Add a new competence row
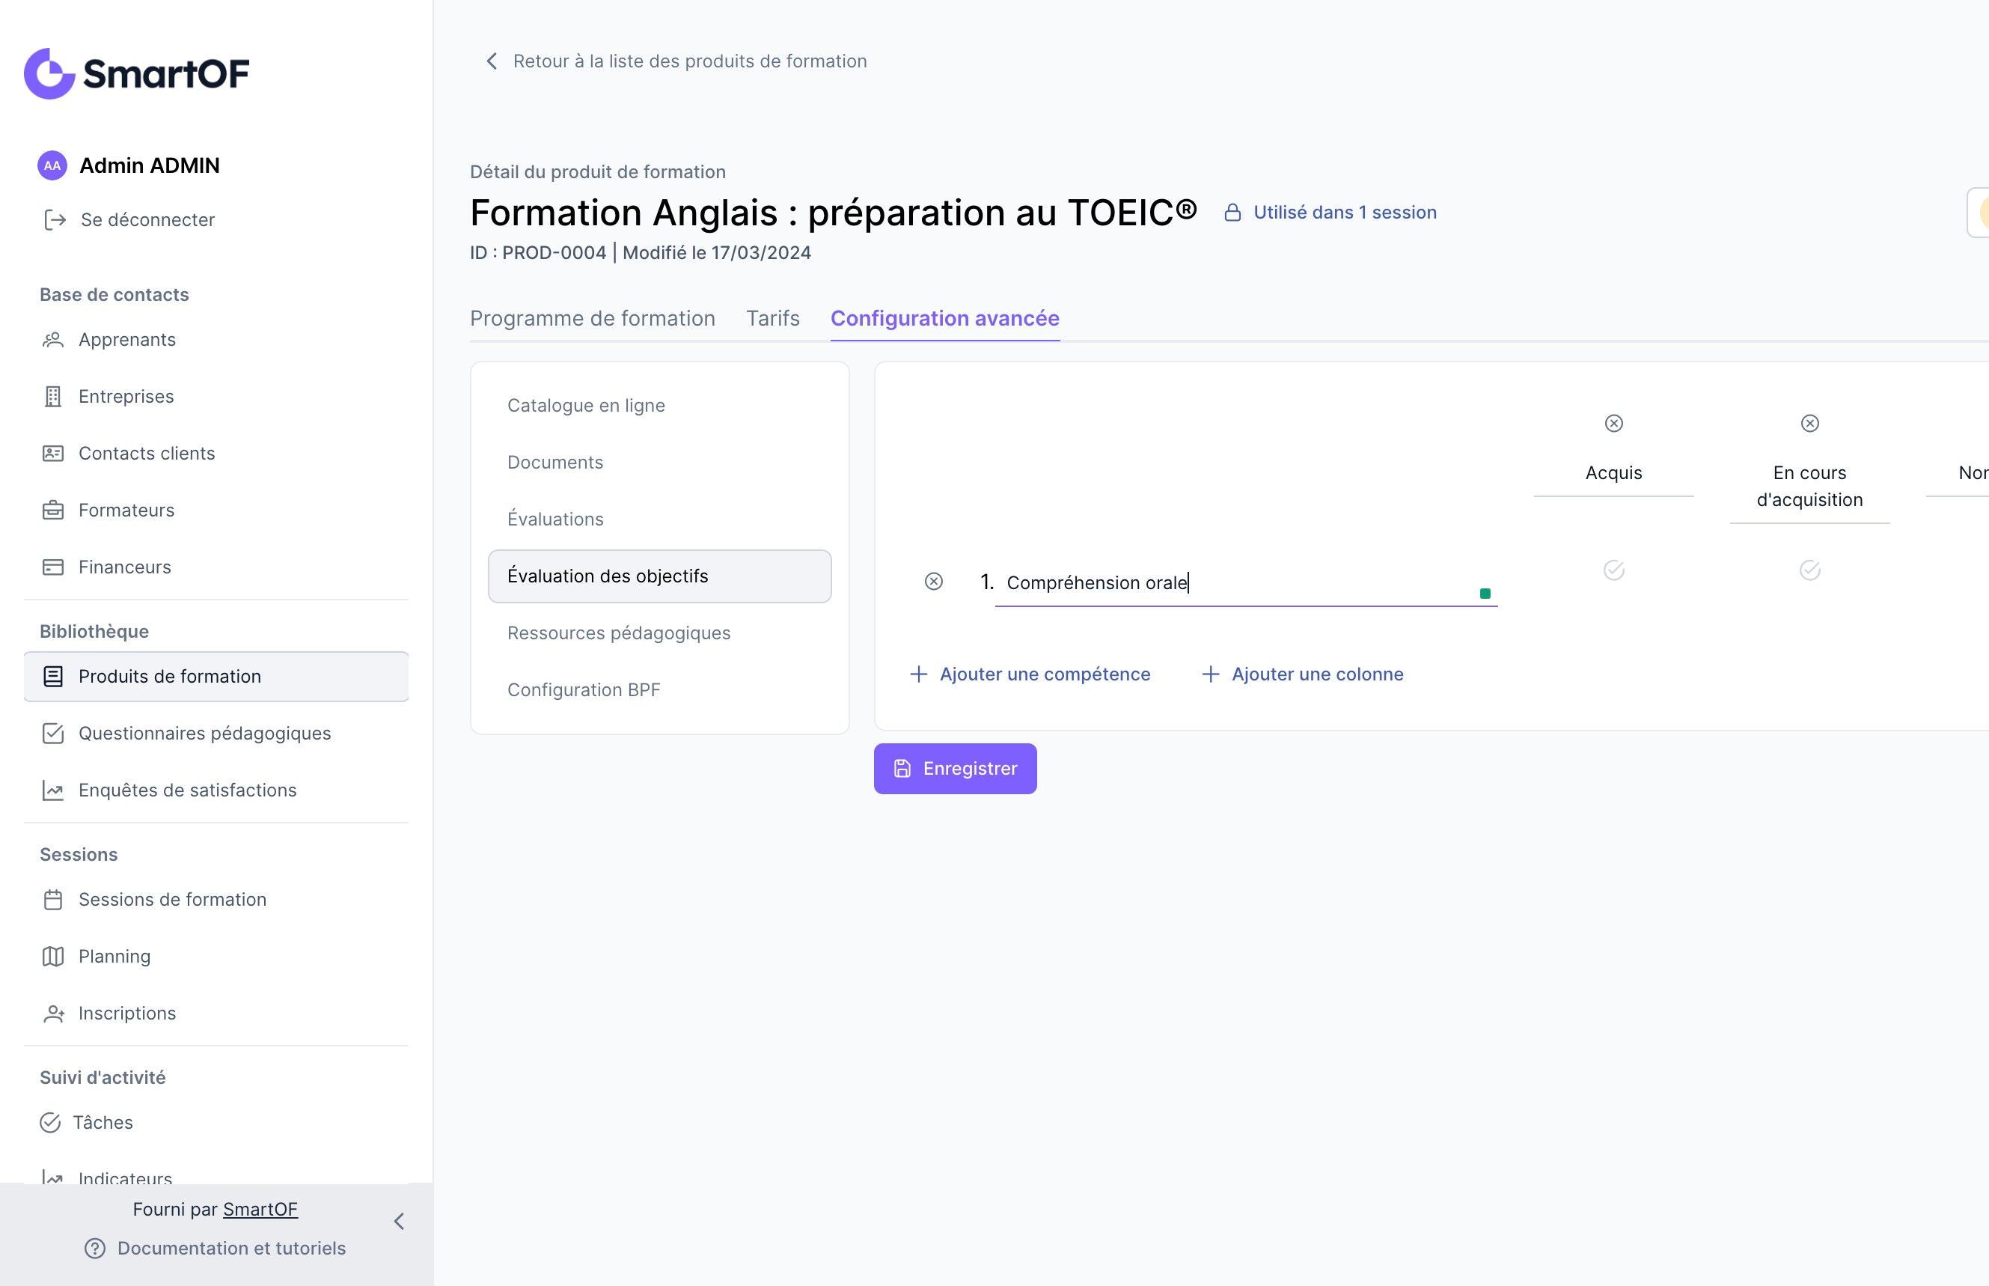1989x1286 pixels. click(1030, 674)
